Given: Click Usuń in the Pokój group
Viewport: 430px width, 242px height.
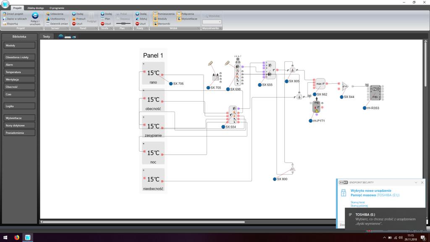Looking at the screenshot, I should tap(140, 24).
